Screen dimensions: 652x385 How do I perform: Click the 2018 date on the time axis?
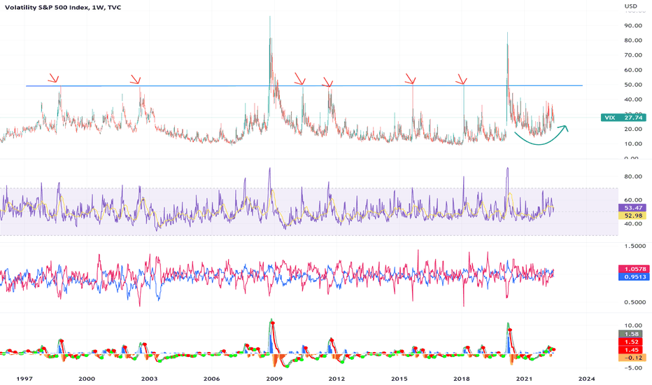[x=462, y=379]
